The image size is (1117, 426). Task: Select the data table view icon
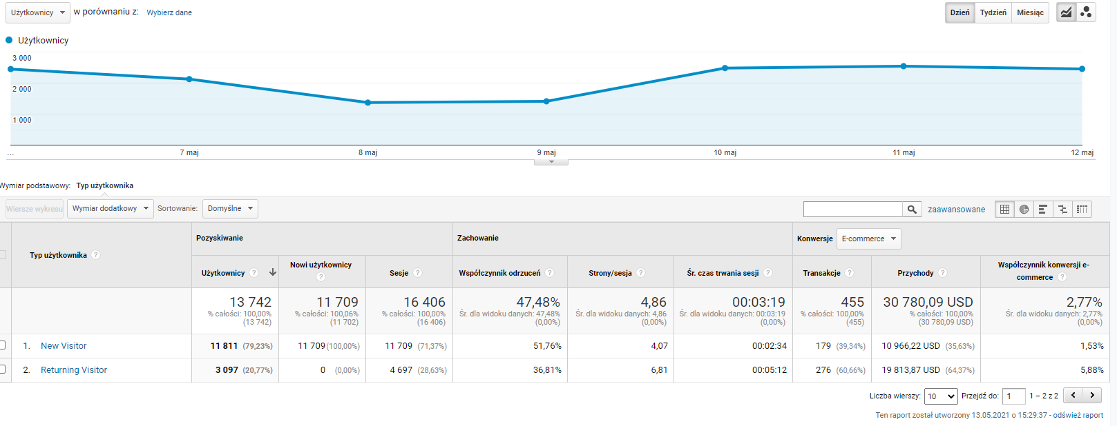coord(1004,209)
